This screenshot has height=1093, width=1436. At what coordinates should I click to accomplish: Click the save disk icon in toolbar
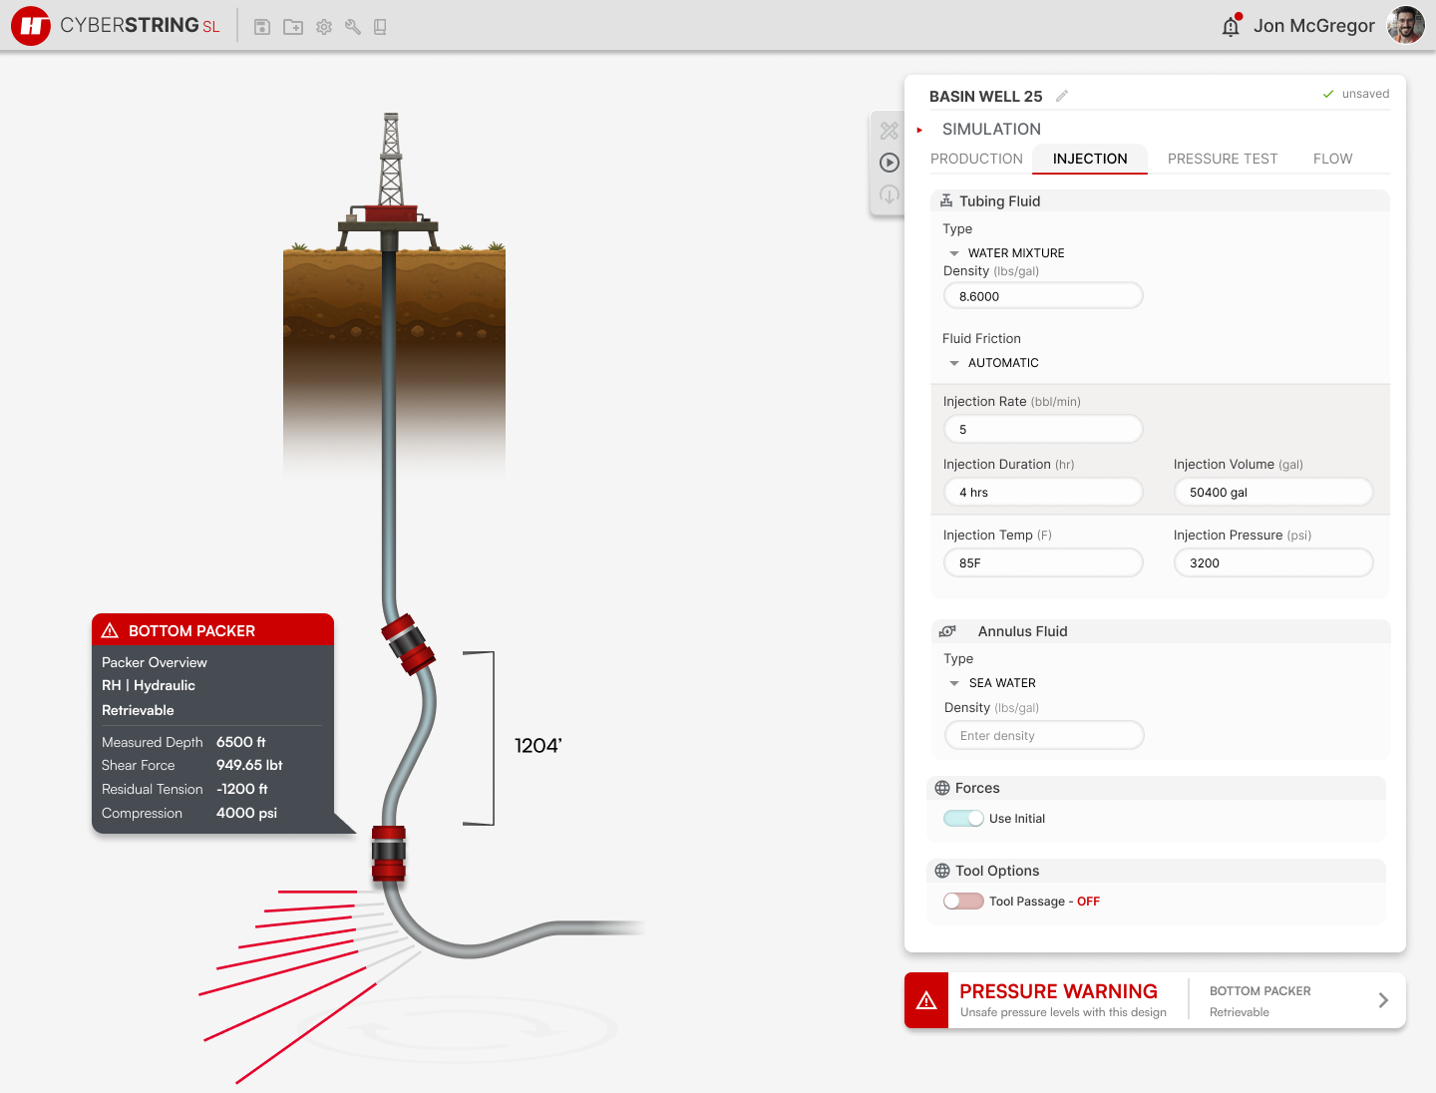262,27
